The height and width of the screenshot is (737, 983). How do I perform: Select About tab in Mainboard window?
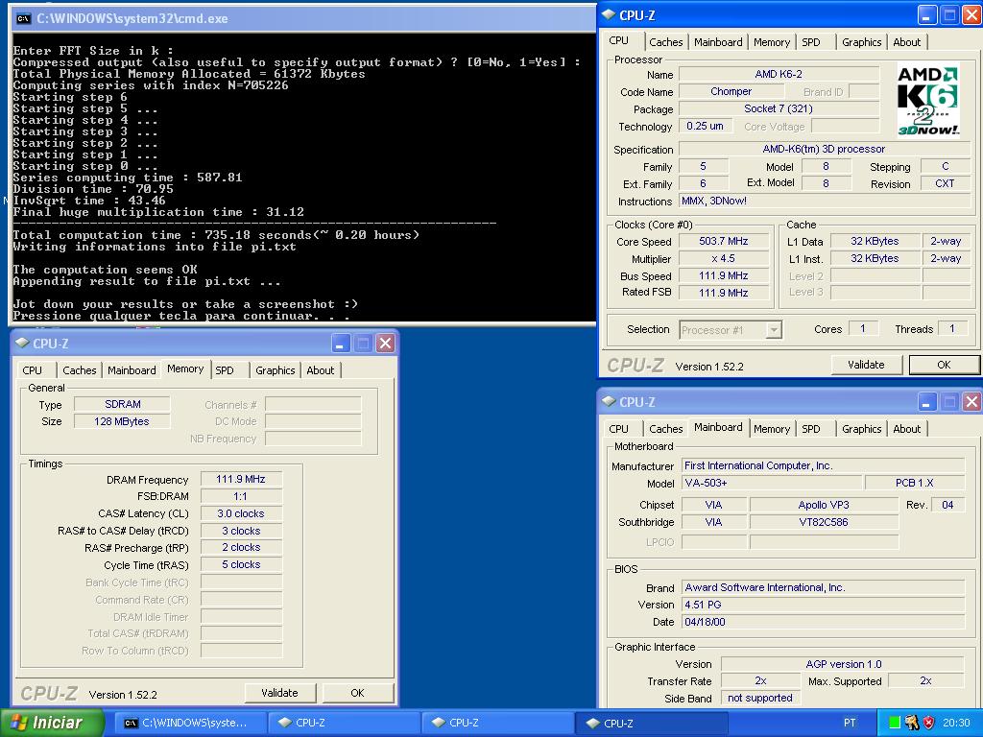tap(907, 429)
